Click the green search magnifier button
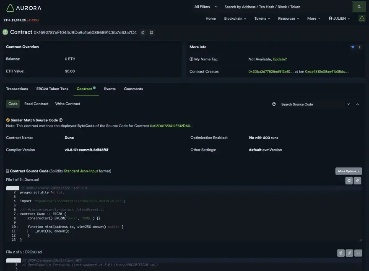The height and width of the screenshot is (271, 369). pos(359,7)
